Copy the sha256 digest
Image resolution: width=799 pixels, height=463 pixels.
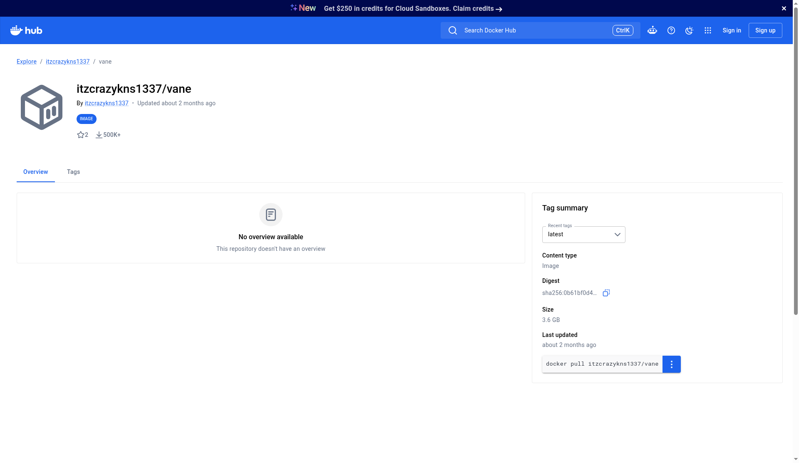coord(606,293)
